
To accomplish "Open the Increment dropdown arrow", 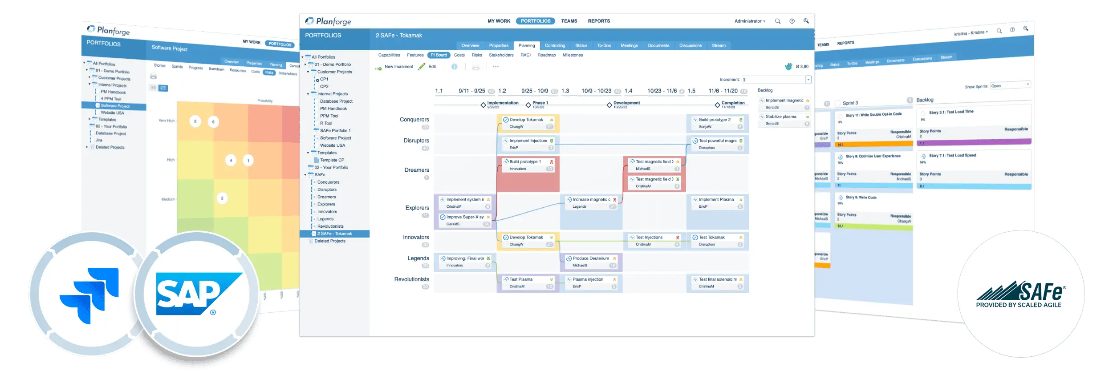I will [x=808, y=80].
